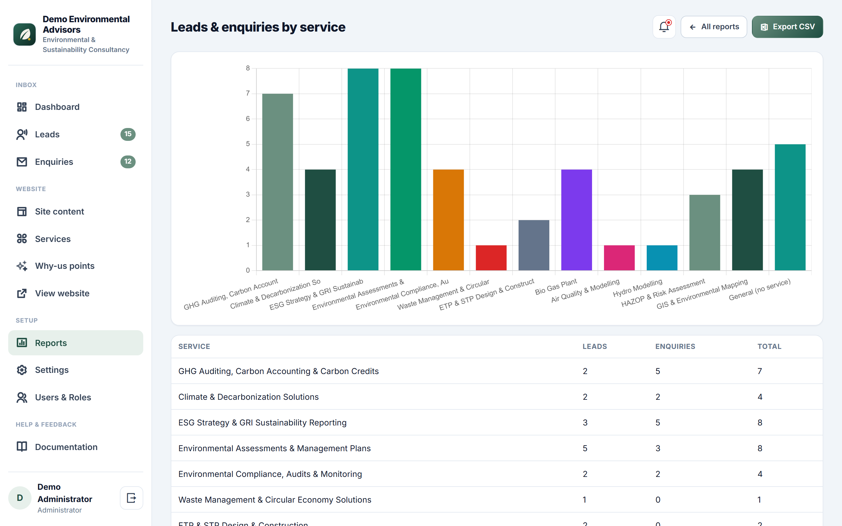Select the GHG Auditing, Carbon Accounting row
Image resolution: width=842 pixels, height=526 pixels.
pos(497,371)
